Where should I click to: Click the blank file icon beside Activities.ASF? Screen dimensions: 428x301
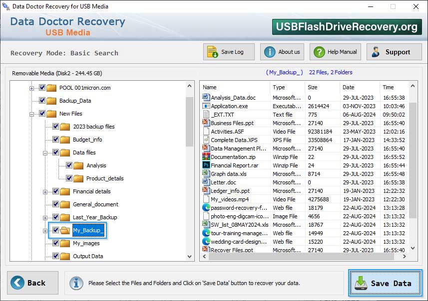tap(206, 131)
